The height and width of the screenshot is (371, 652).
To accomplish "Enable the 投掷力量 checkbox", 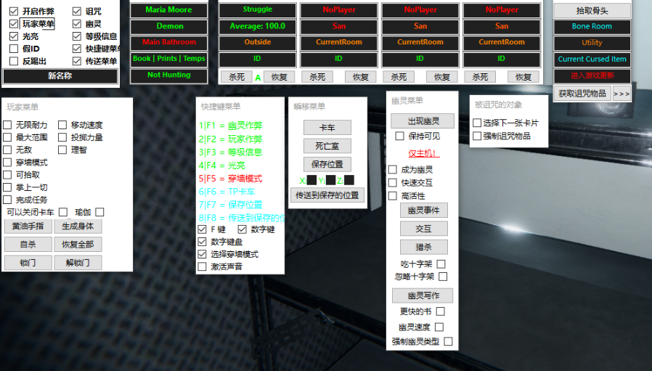I will 62,137.
